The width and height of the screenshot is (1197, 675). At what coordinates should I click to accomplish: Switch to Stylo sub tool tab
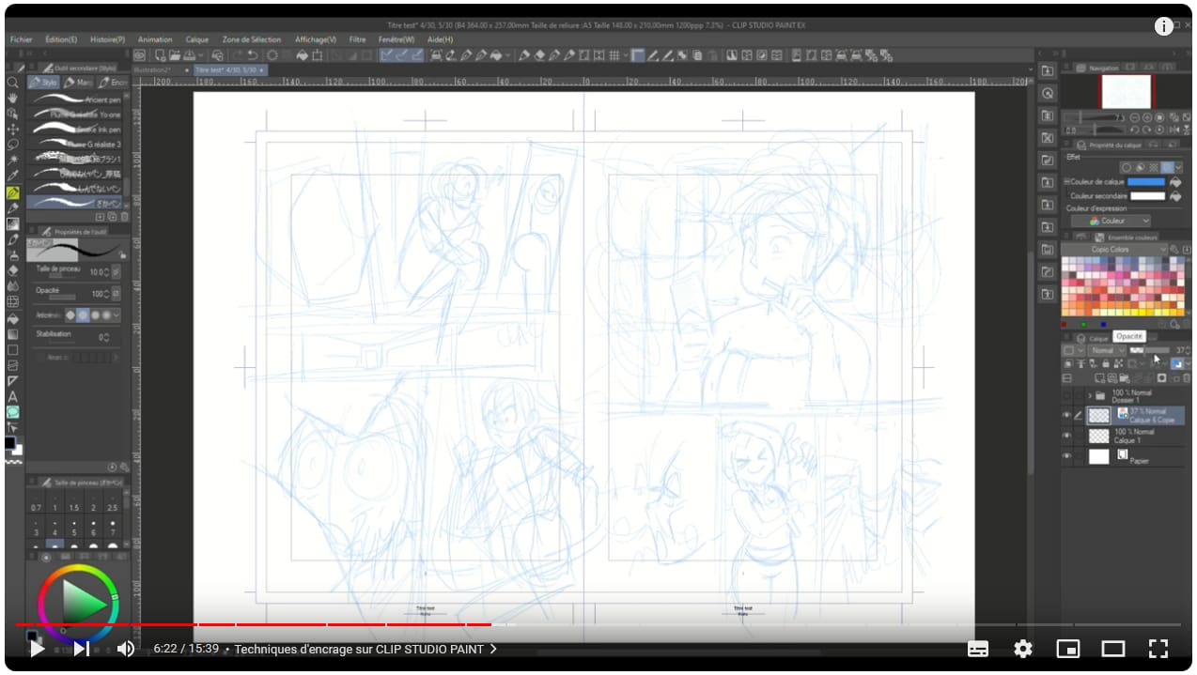(x=44, y=83)
